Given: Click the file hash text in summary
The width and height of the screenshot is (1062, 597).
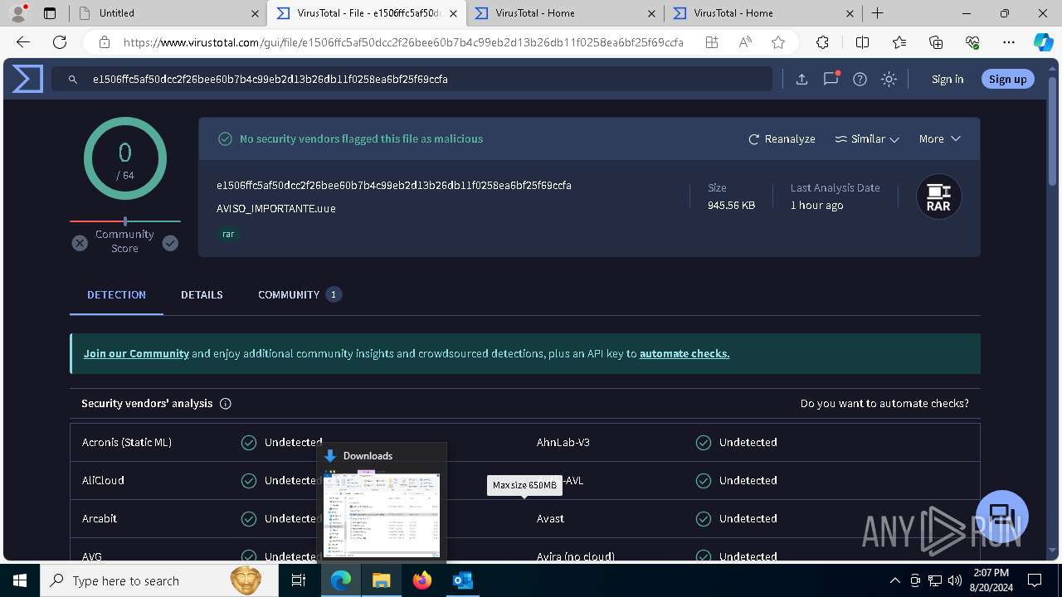Looking at the screenshot, I should tap(394, 186).
